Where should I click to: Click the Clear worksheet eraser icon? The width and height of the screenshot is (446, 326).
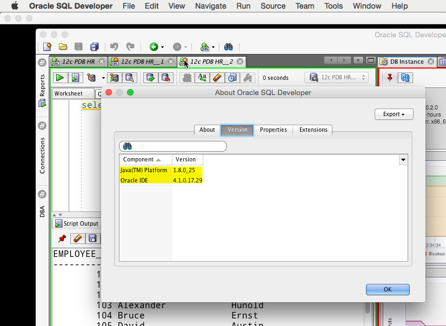click(217, 78)
